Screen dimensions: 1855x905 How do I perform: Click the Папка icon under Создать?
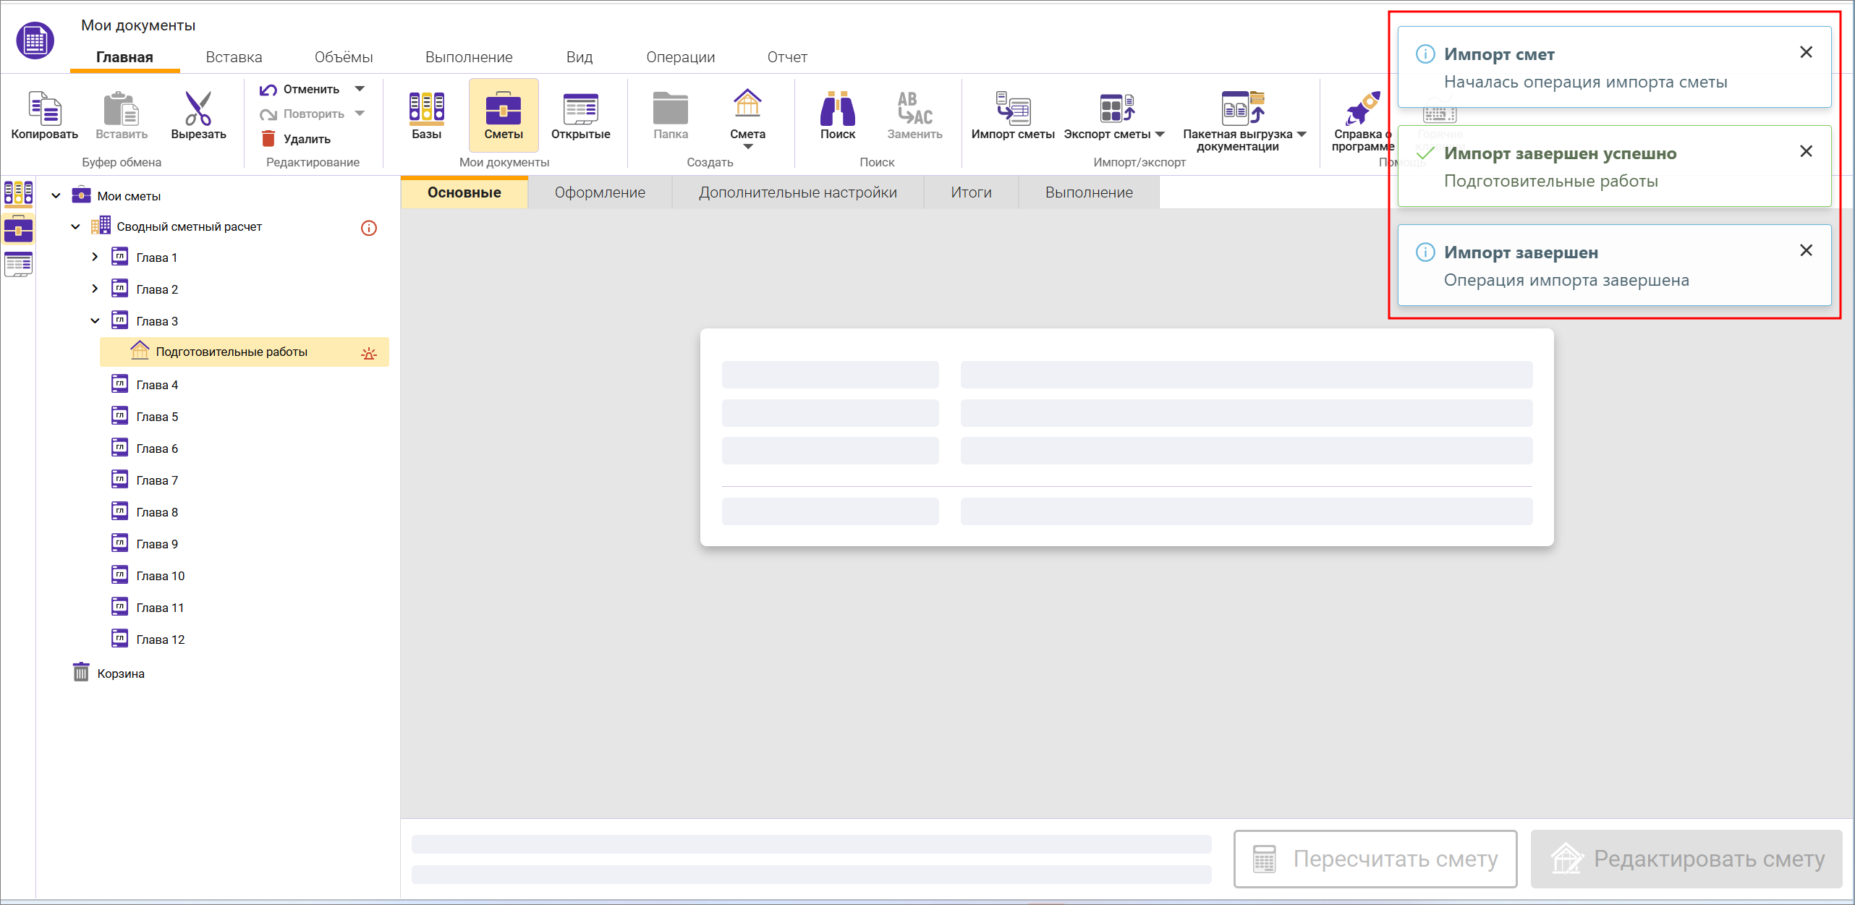(670, 108)
